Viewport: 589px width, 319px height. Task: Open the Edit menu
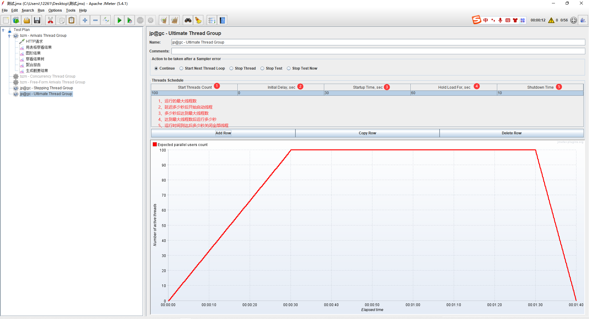[x=14, y=10]
